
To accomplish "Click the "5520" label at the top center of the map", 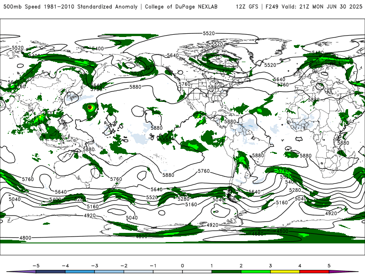I will tap(209, 33).
